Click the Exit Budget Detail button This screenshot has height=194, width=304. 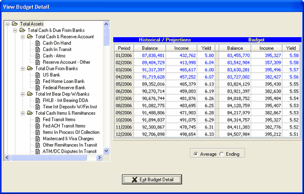[152, 180]
